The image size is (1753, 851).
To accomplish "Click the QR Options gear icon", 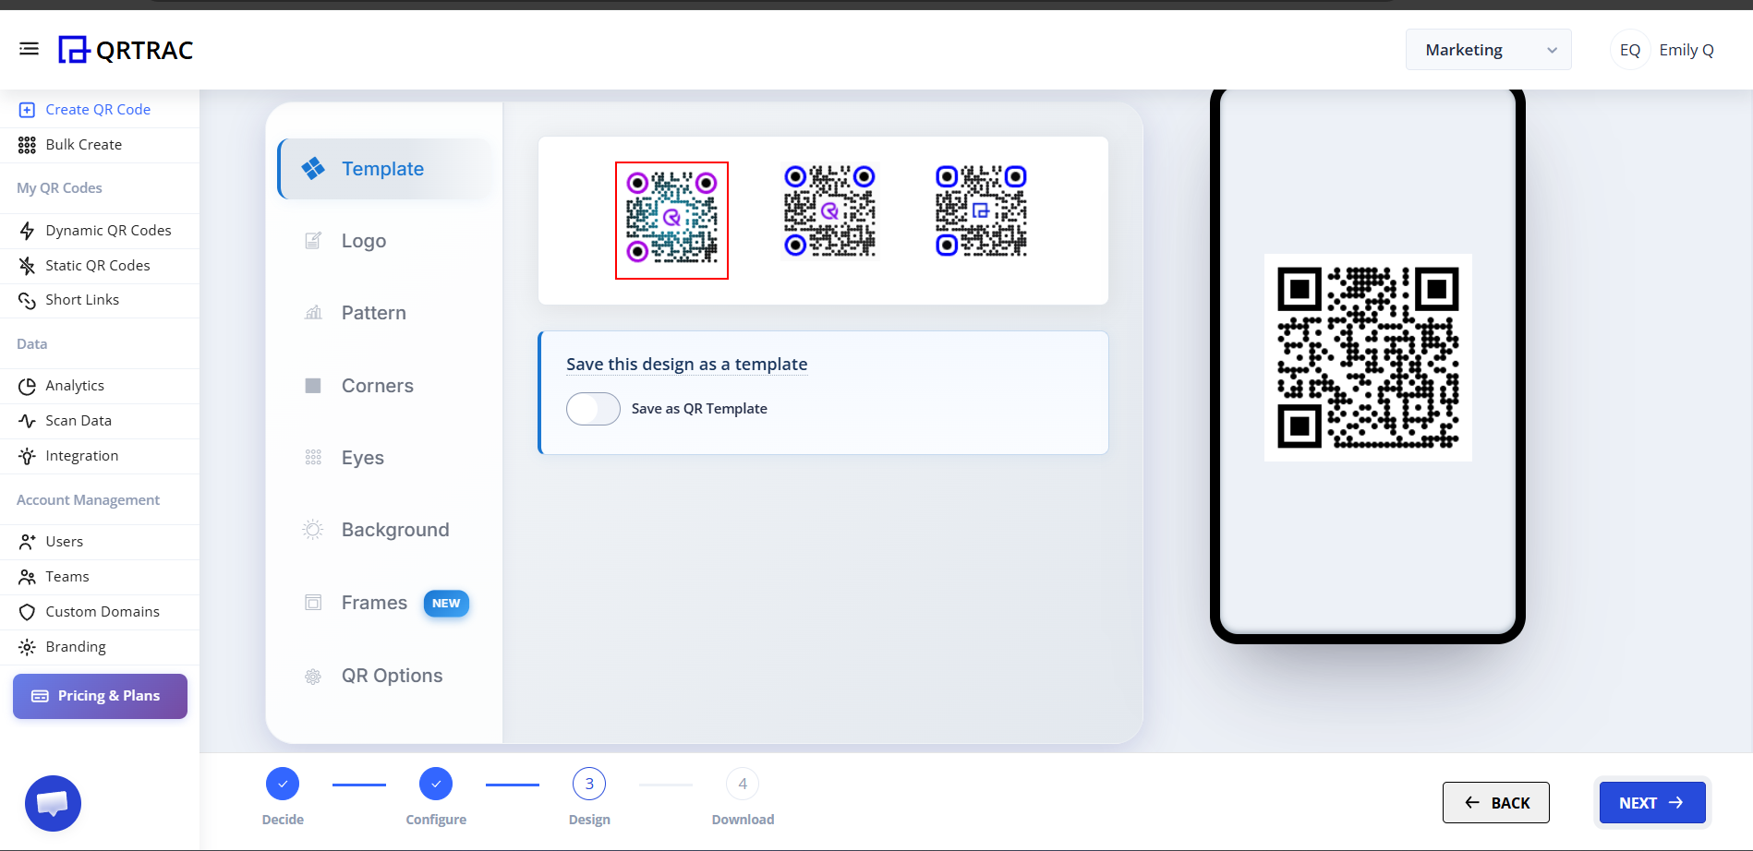I will point(313,676).
